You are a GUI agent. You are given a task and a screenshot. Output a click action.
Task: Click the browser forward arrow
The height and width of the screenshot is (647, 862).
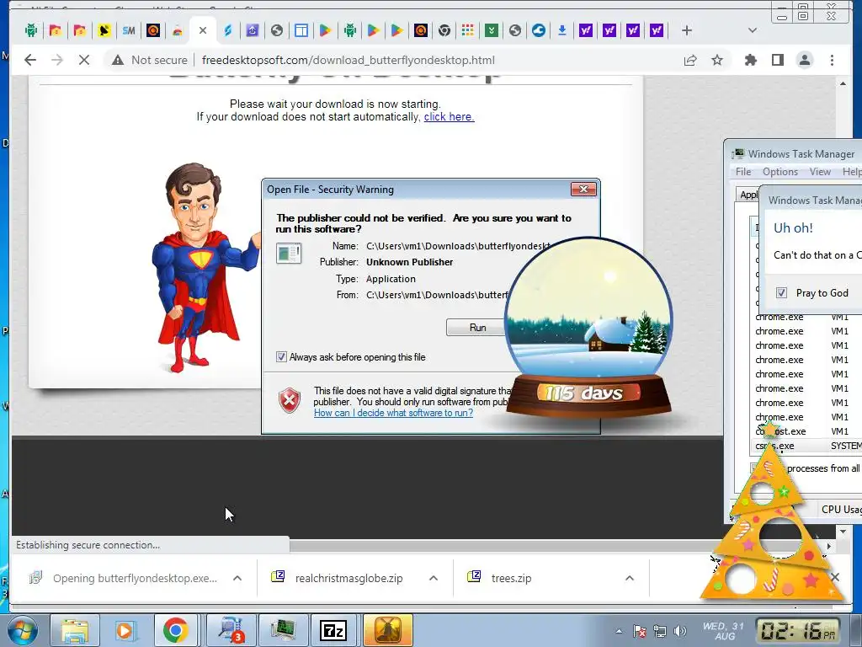coord(57,60)
